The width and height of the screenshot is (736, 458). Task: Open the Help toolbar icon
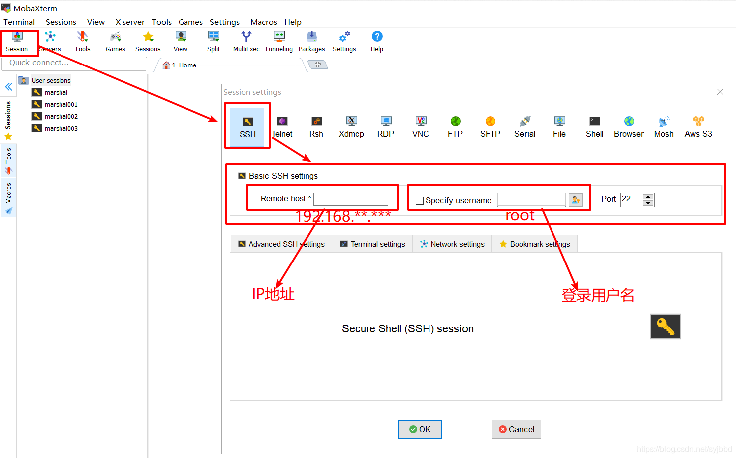(x=377, y=42)
